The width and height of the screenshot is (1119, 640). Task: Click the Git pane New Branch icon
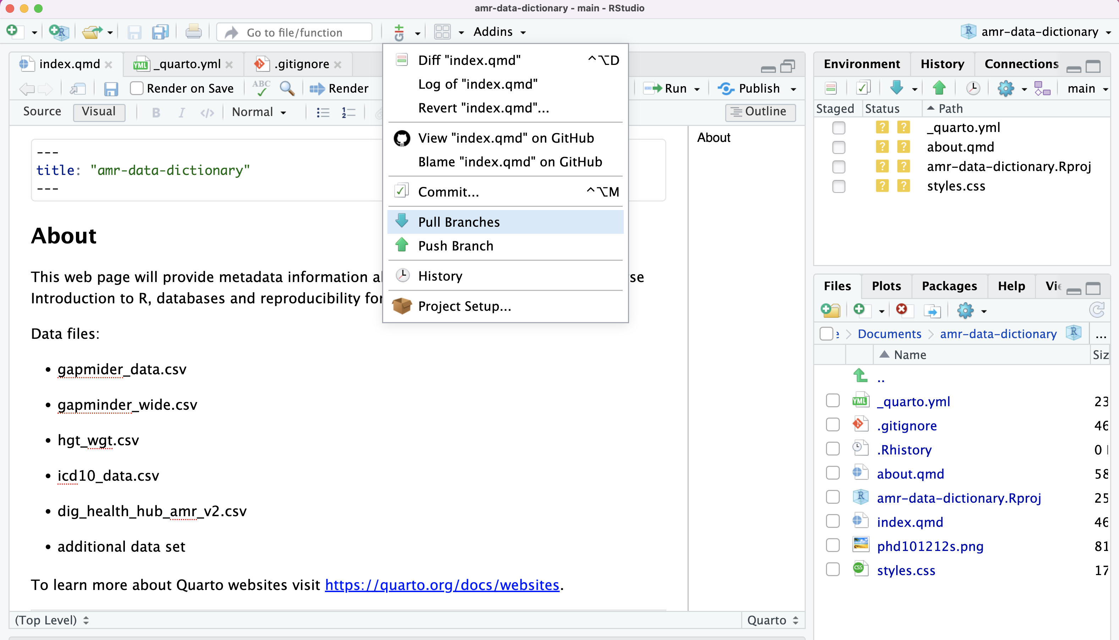(1042, 88)
